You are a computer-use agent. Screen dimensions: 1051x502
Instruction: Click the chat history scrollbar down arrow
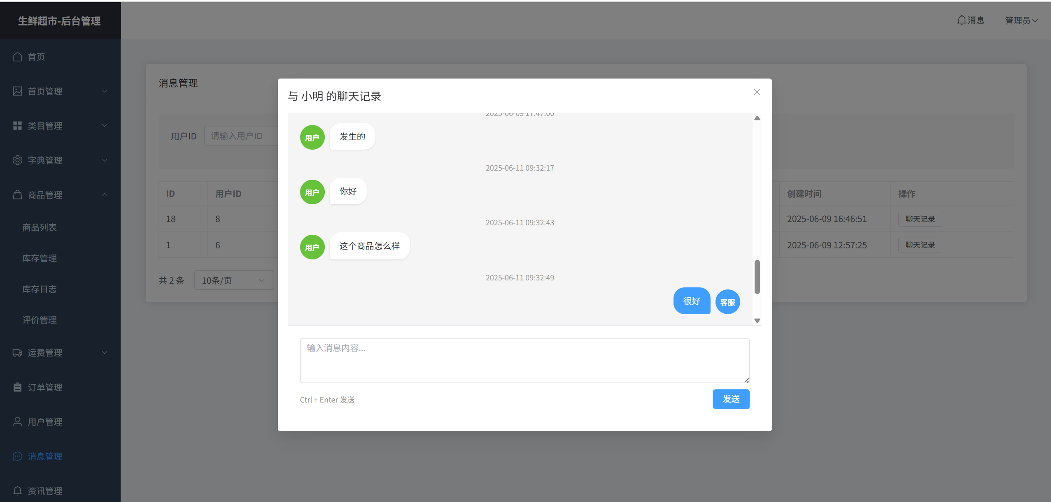(757, 321)
